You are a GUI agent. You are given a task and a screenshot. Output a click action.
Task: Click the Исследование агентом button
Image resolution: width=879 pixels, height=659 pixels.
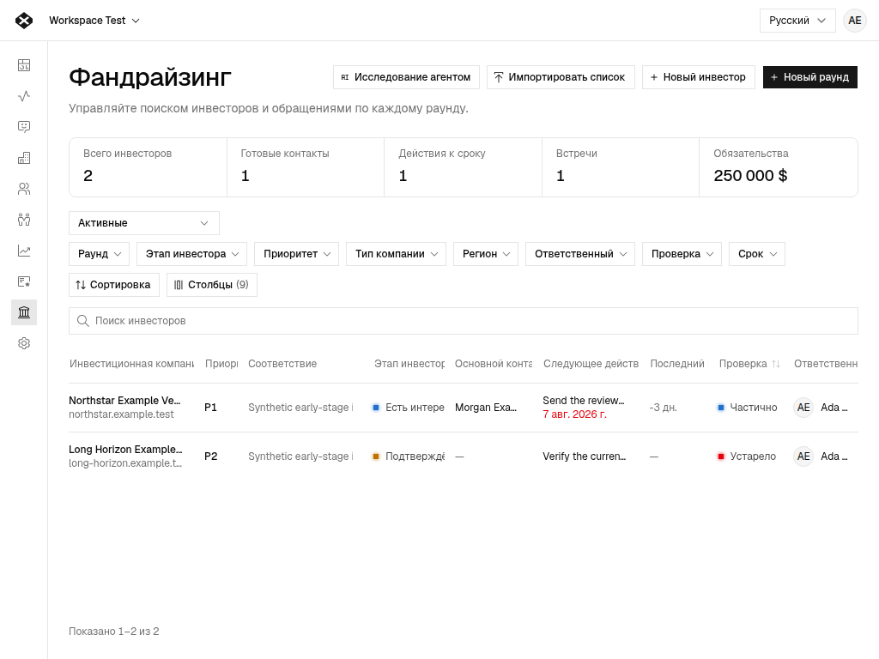click(x=406, y=77)
